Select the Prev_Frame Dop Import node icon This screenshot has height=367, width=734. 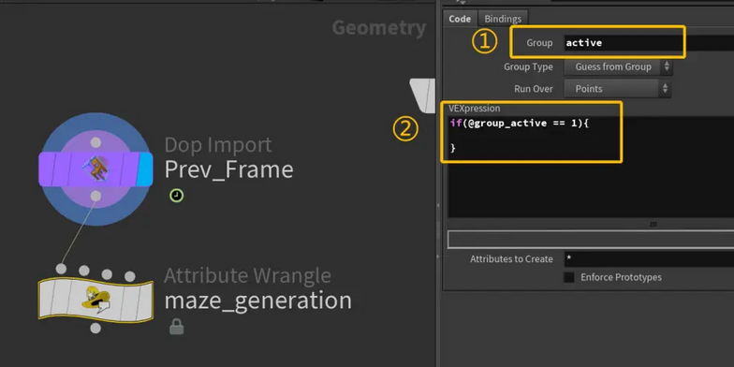pyautogui.click(x=95, y=169)
